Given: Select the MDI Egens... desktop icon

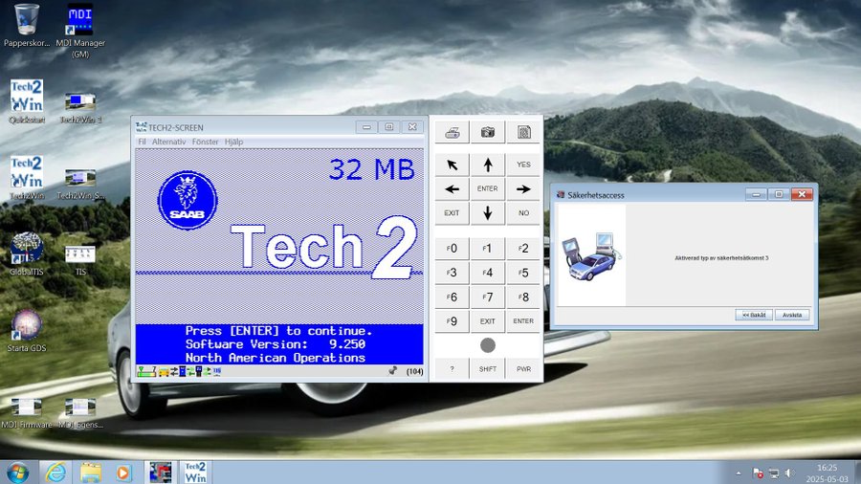Looking at the screenshot, I should tap(80, 413).
